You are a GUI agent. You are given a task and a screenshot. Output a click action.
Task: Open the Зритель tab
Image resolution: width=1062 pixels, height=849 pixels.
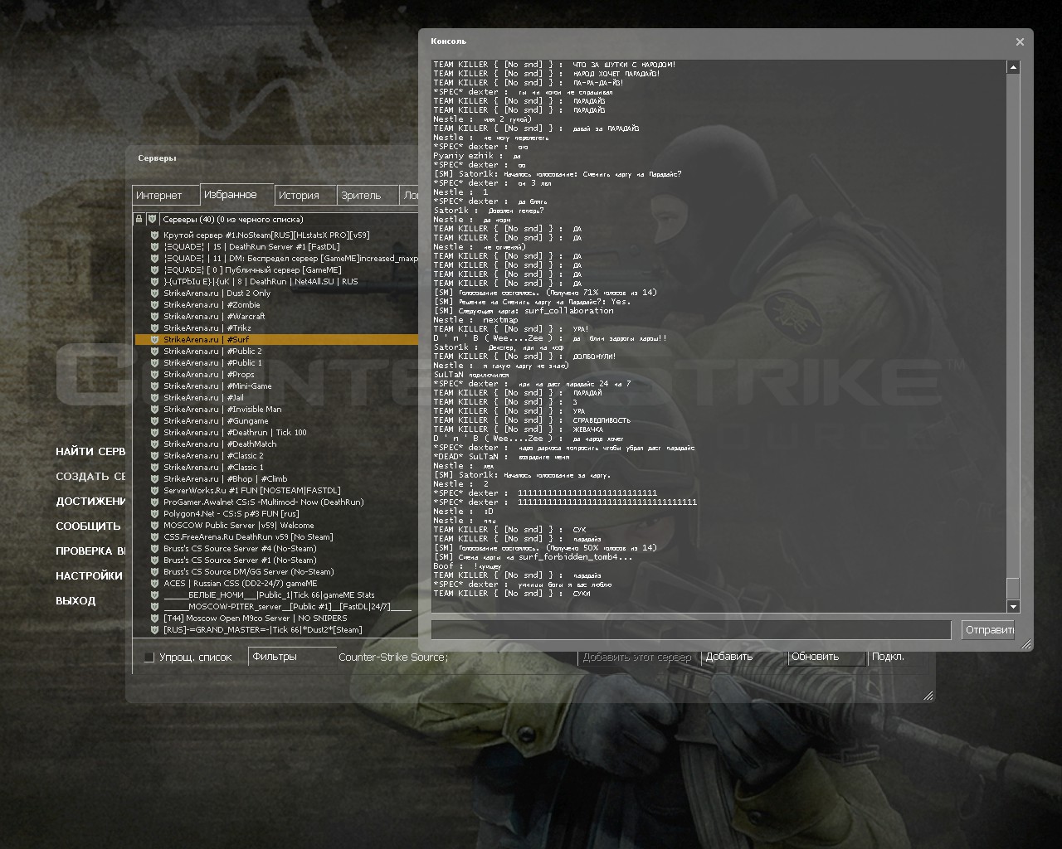[x=368, y=196]
